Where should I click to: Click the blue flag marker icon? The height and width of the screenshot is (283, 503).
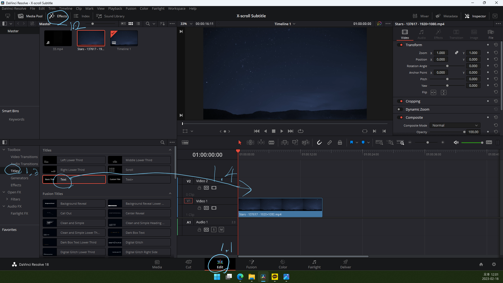tap(351, 142)
